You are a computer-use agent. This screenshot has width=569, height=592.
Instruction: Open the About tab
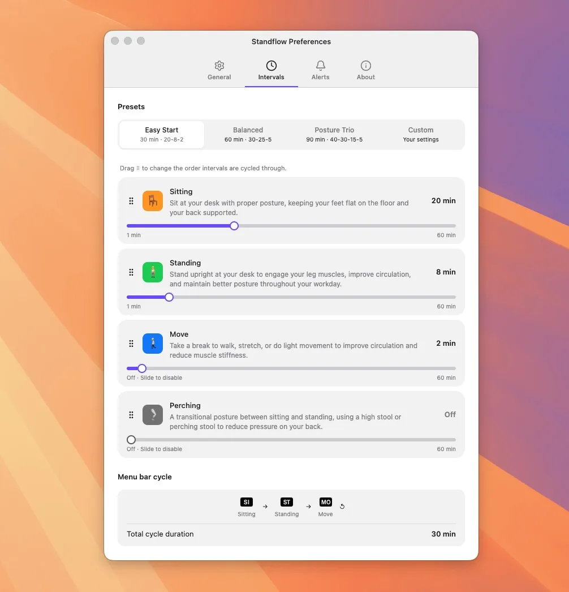point(365,71)
